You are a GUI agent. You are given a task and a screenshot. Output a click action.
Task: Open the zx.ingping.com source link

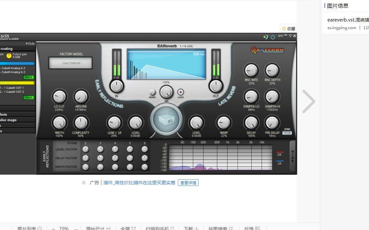(x=342, y=28)
